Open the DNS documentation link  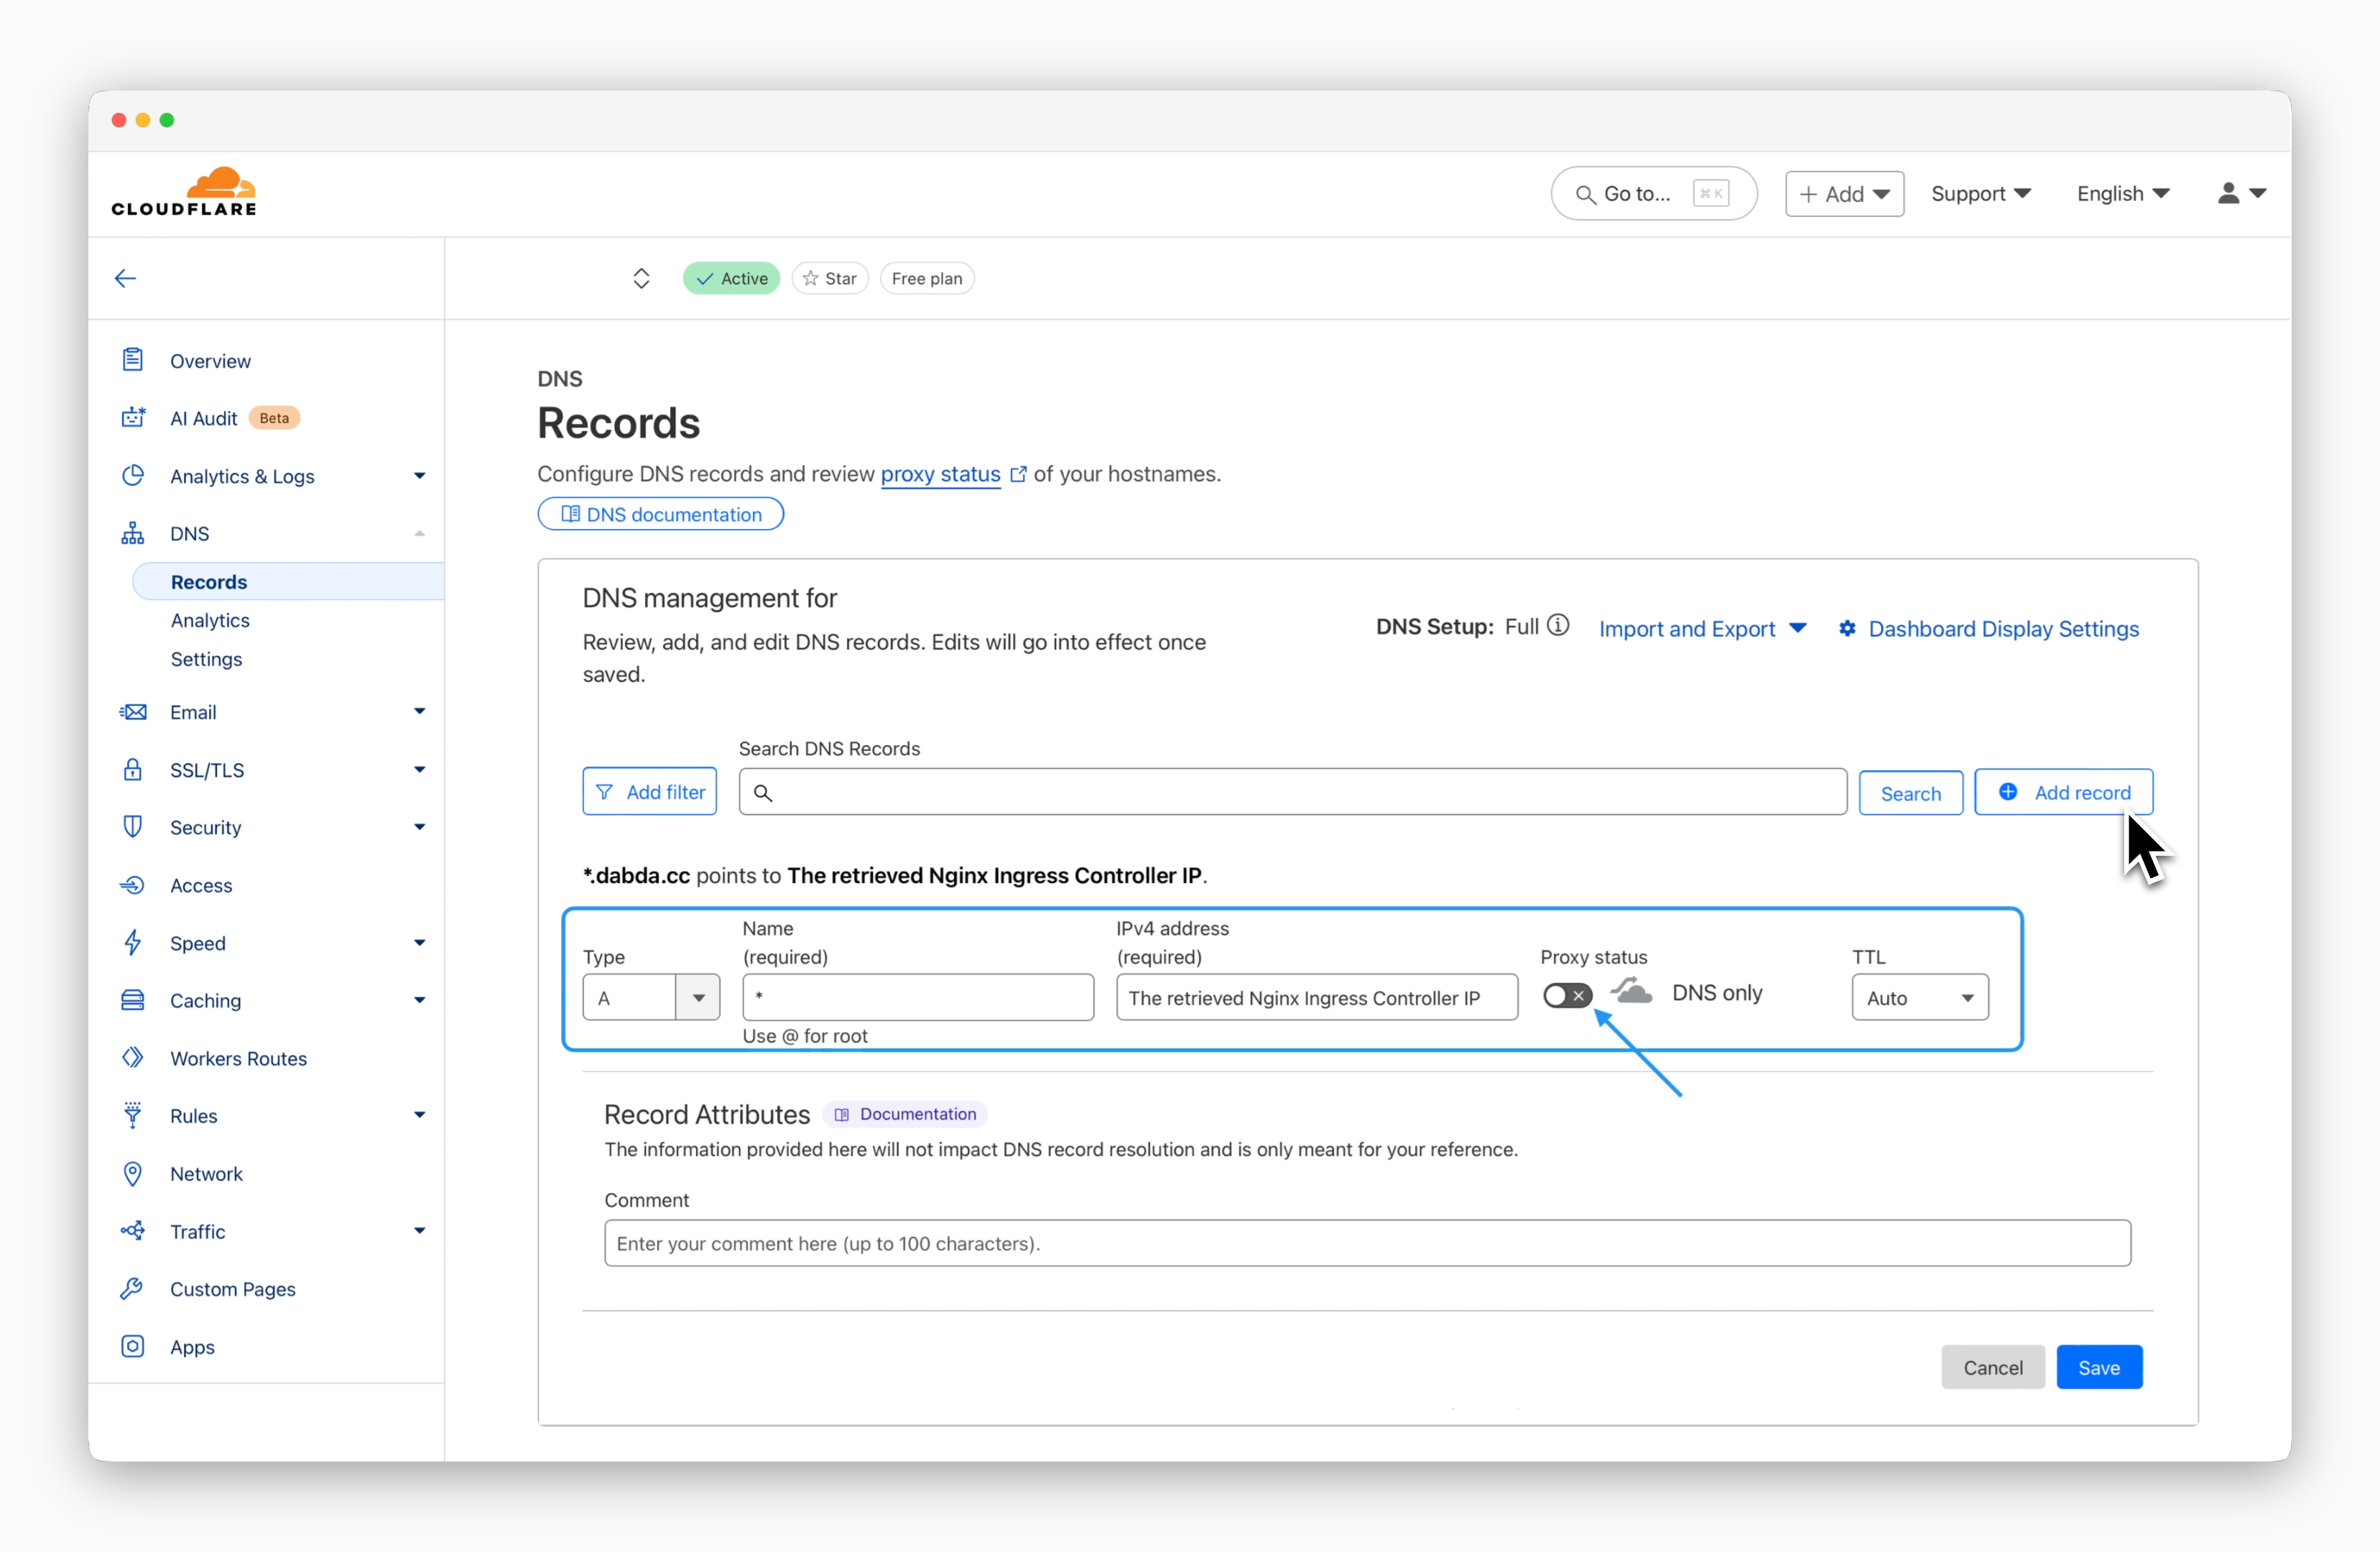click(661, 514)
